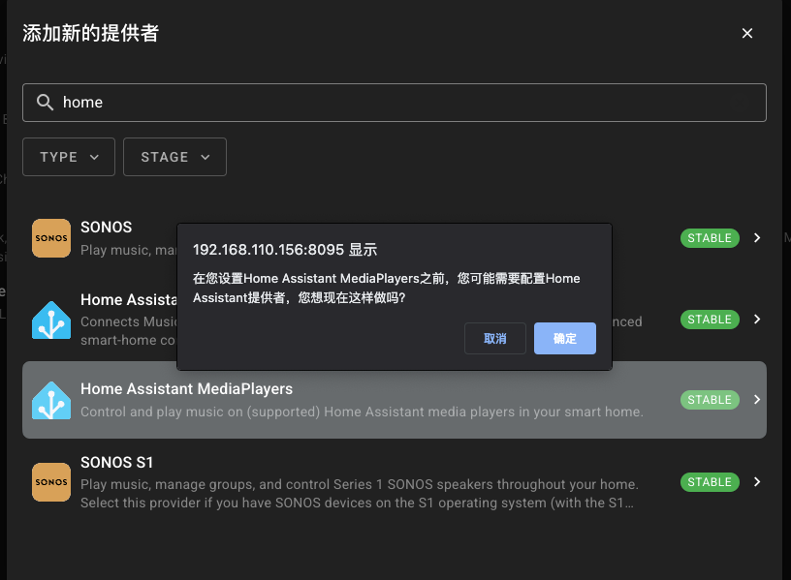Open the TYPE filter dropdown
Screen dimensions: 791x580
coord(69,157)
